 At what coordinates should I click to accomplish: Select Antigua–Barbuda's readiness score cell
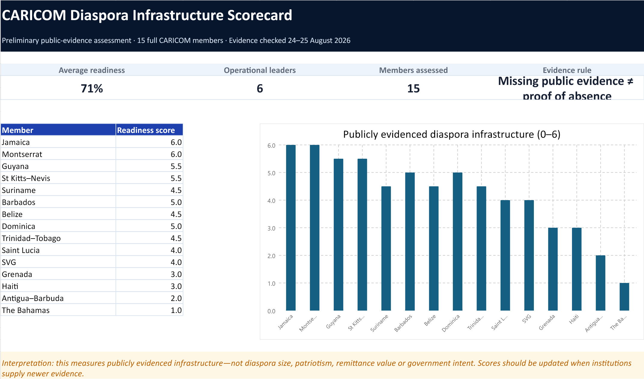149,298
